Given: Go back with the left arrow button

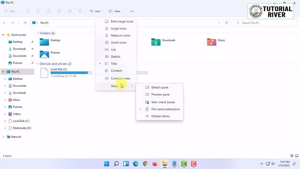Looking at the screenshot, I should 5,23.
